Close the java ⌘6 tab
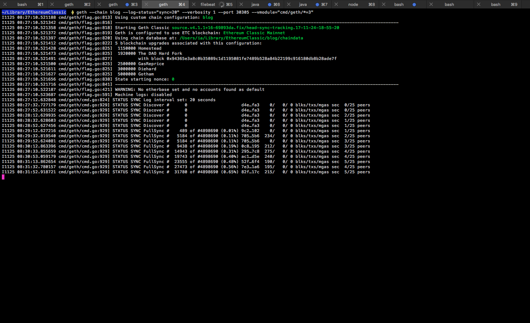 click(x=241, y=4)
